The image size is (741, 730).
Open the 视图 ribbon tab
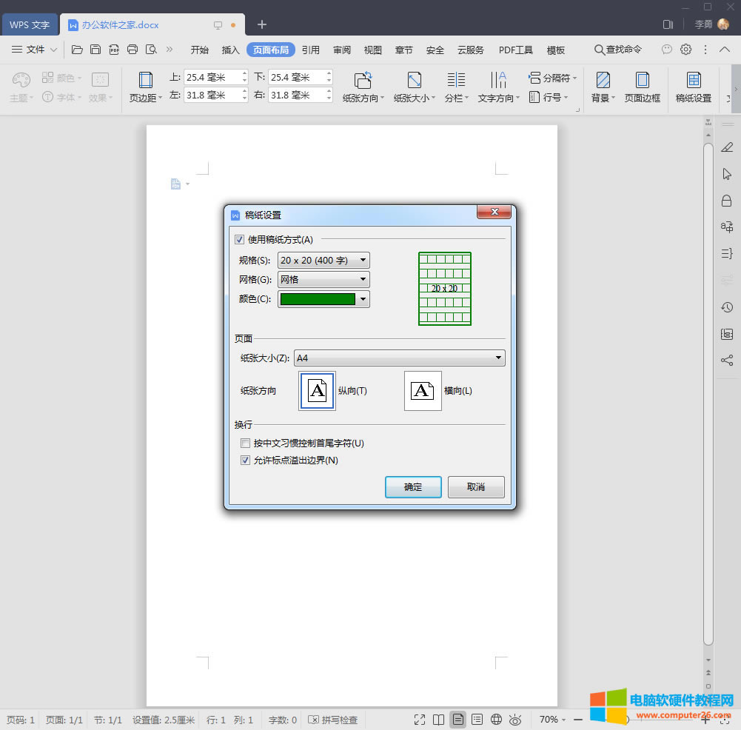pyautogui.click(x=373, y=50)
